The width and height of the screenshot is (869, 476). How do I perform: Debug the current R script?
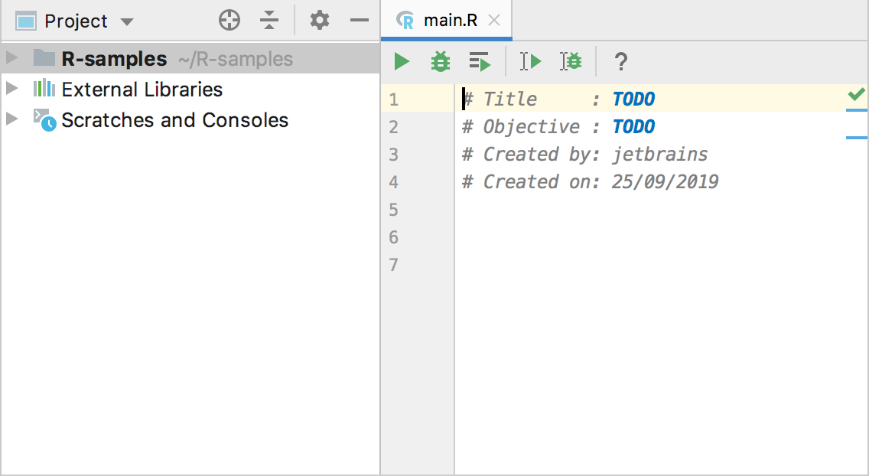click(x=440, y=61)
